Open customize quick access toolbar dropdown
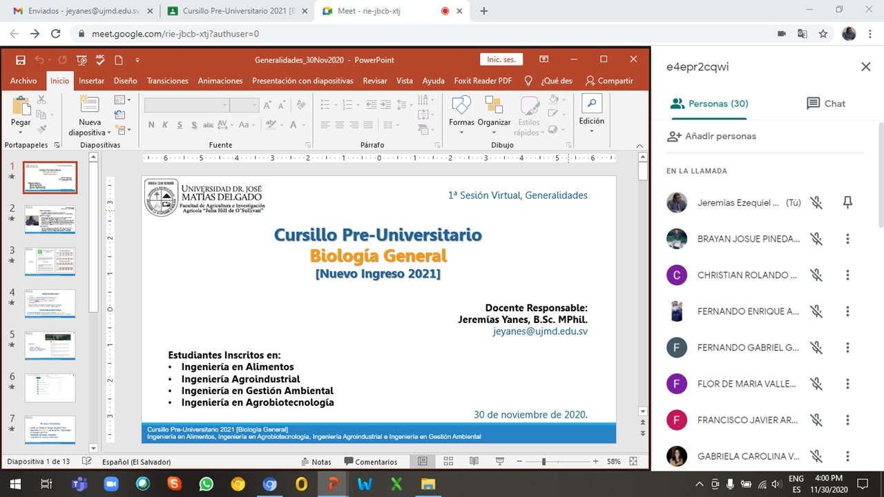The height and width of the screenshot is (497, 884). point(137,60)
